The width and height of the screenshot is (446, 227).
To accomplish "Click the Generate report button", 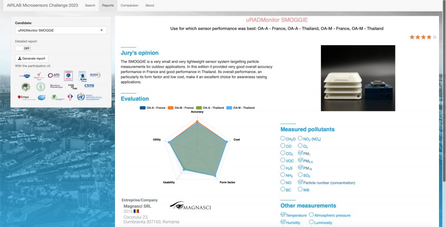I will click(x=31, y=58).
